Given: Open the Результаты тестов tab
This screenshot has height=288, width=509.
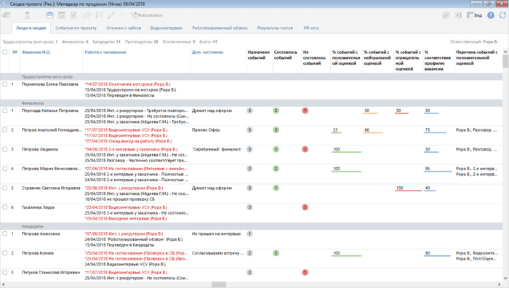Looking at the screenshot, I should coord(275,28).
